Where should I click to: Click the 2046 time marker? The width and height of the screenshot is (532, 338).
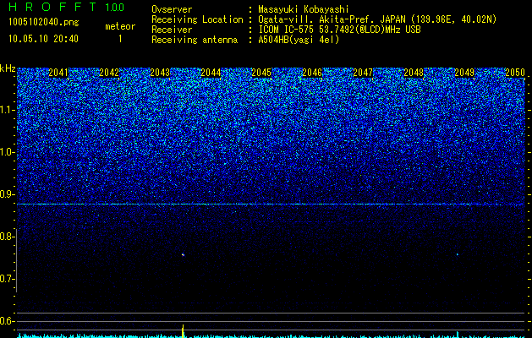[x=312, y=73]
